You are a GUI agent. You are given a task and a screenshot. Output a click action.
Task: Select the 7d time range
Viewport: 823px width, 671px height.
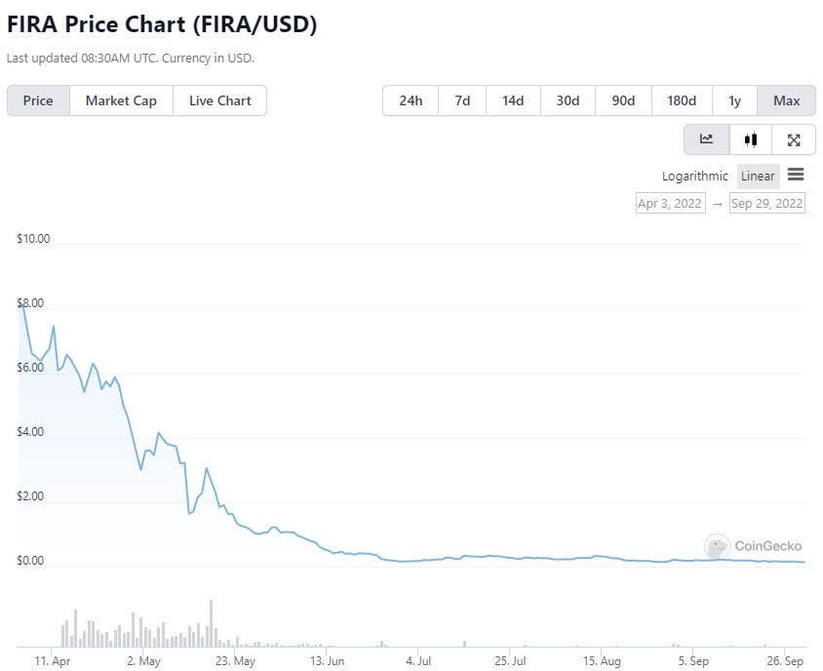pos(461,100)
